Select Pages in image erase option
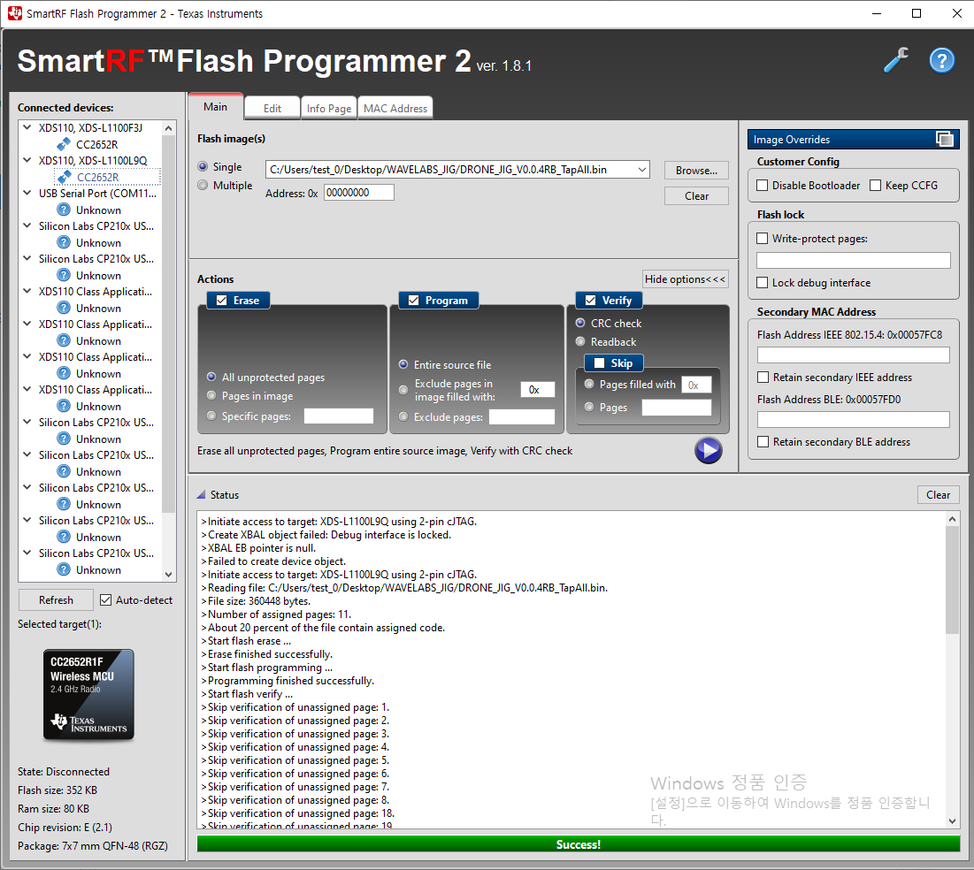 pos(211,395)
